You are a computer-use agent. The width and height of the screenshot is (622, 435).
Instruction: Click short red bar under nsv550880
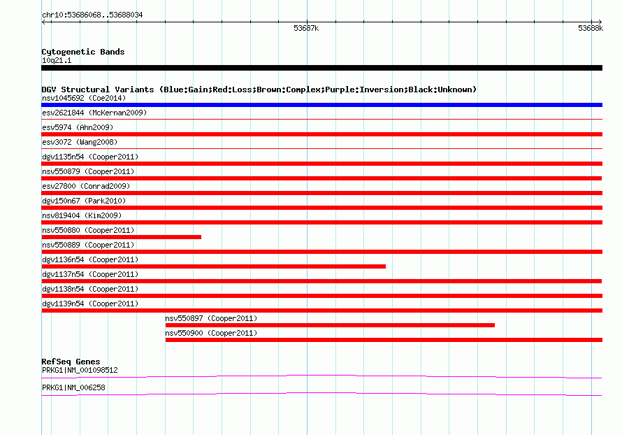click(x=122, y=237)
